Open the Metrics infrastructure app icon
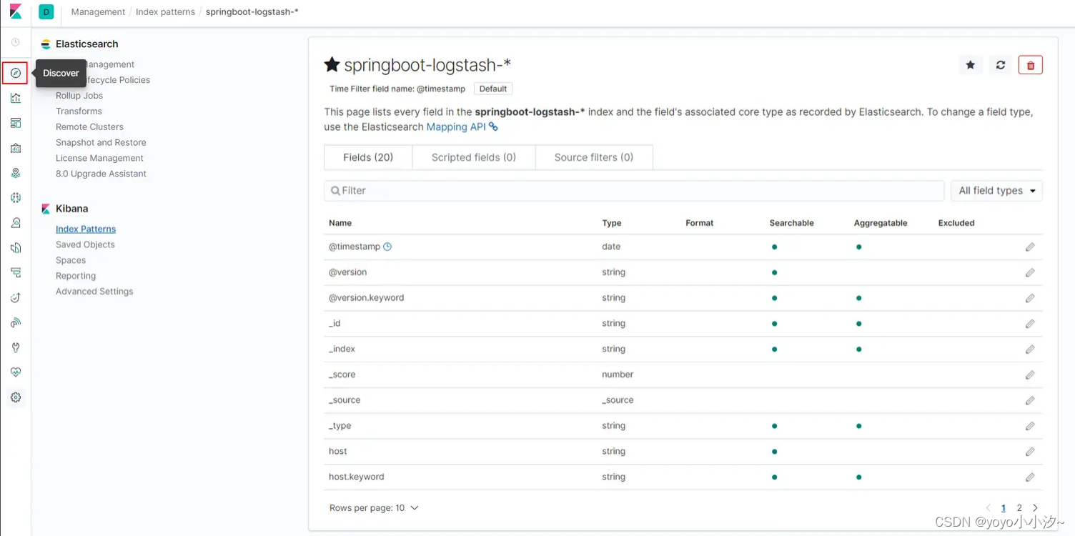This screenshot has width=1075, height=536. click(x=16, y=223)
